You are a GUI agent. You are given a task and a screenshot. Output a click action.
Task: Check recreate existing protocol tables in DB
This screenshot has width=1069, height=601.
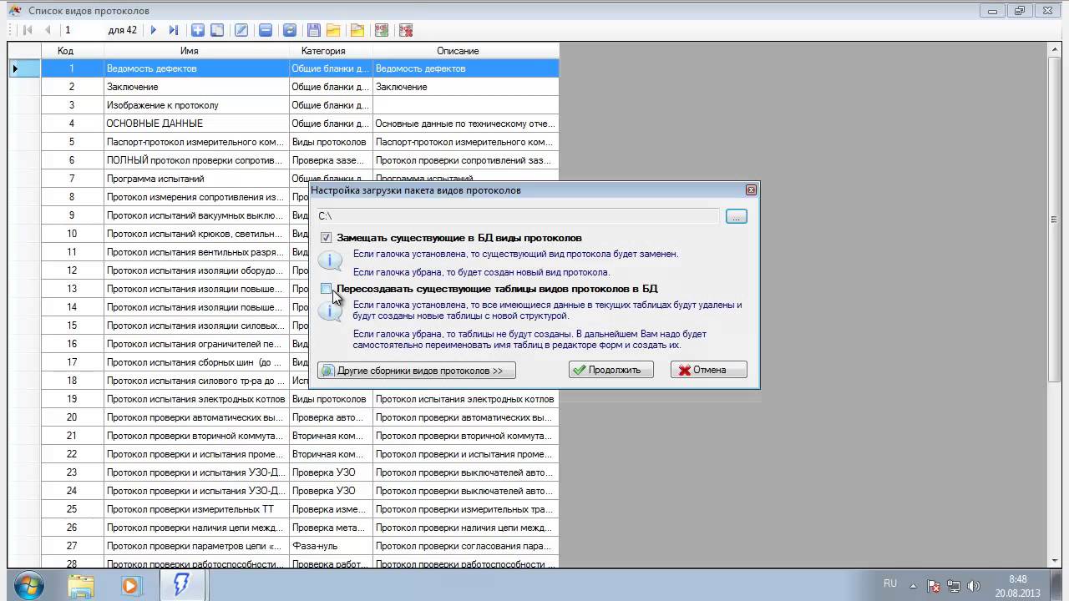[x=326, y=289]
